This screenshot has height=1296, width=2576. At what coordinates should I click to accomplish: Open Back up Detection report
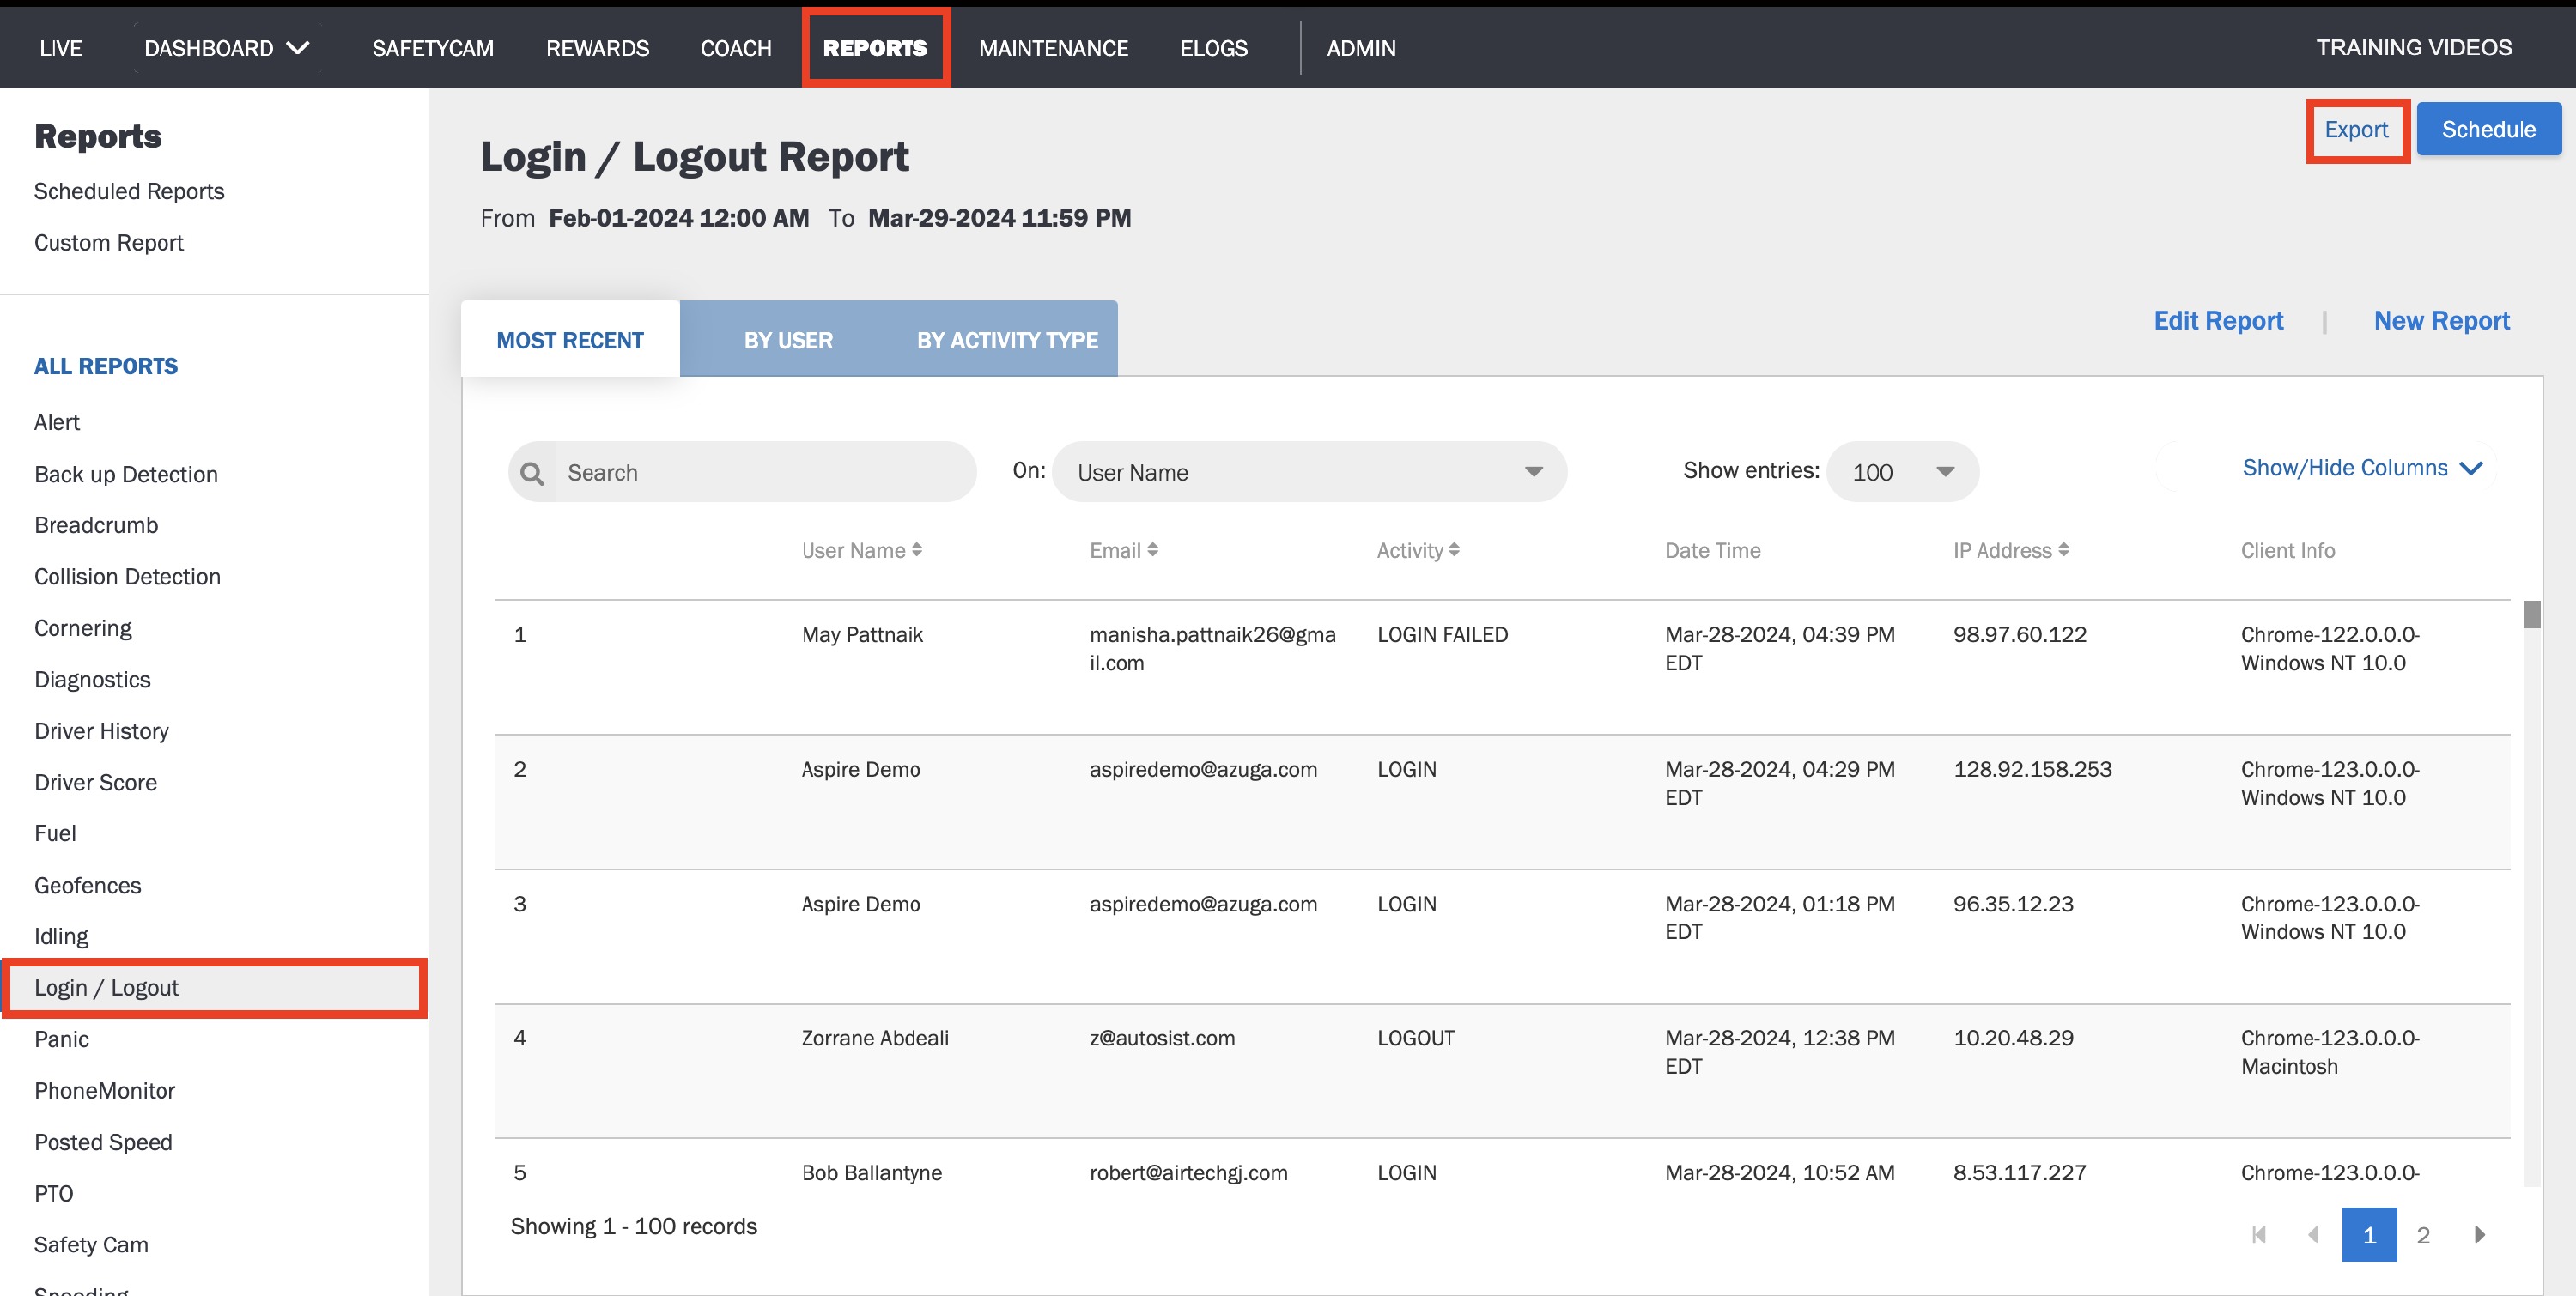126,474
